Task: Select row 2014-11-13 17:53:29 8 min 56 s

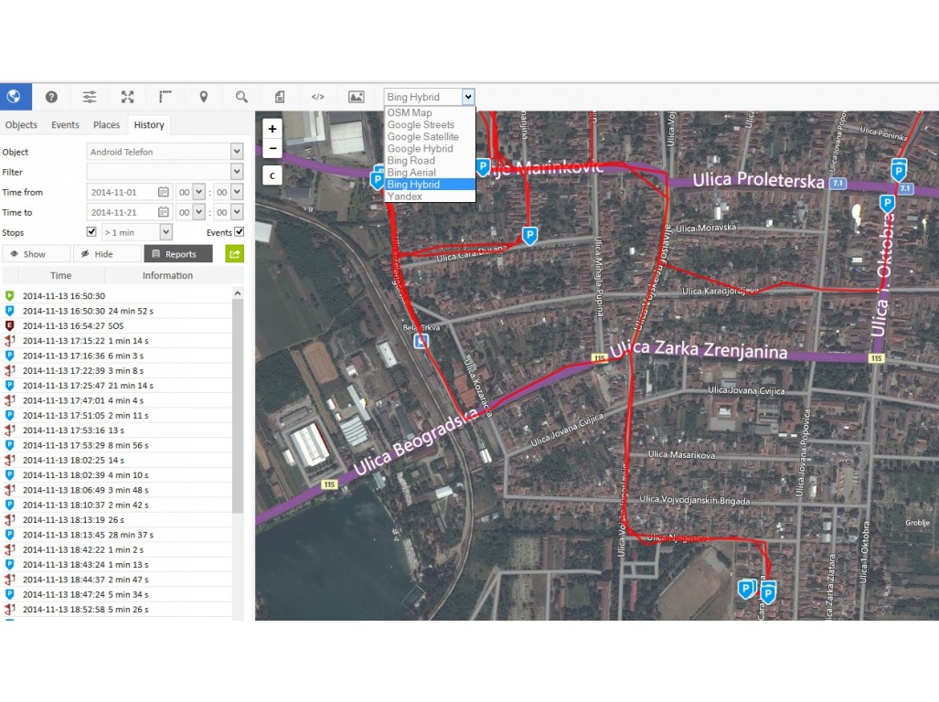Action: [x=117, y=445]
